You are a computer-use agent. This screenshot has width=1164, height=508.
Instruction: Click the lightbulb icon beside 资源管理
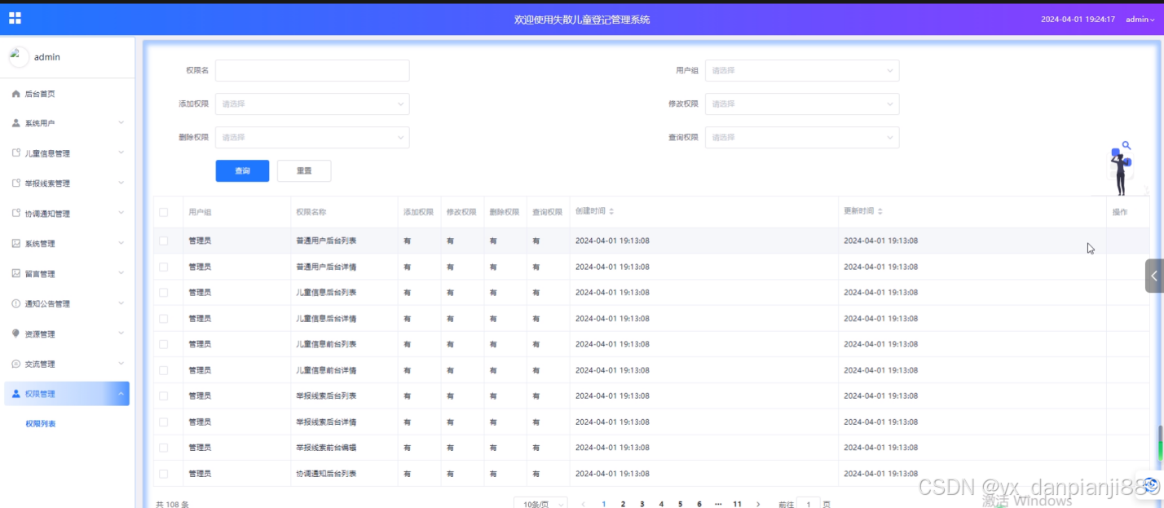pyautogui.click(x=15, y=334)
